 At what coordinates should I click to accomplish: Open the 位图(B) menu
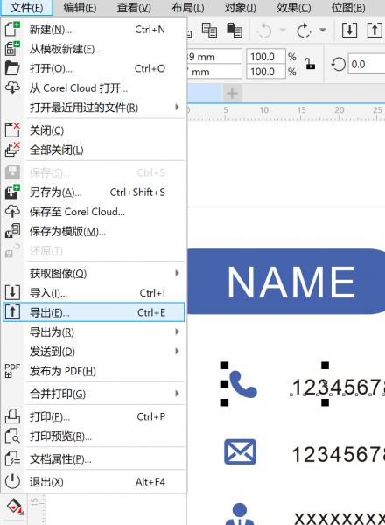pos(348,7)
